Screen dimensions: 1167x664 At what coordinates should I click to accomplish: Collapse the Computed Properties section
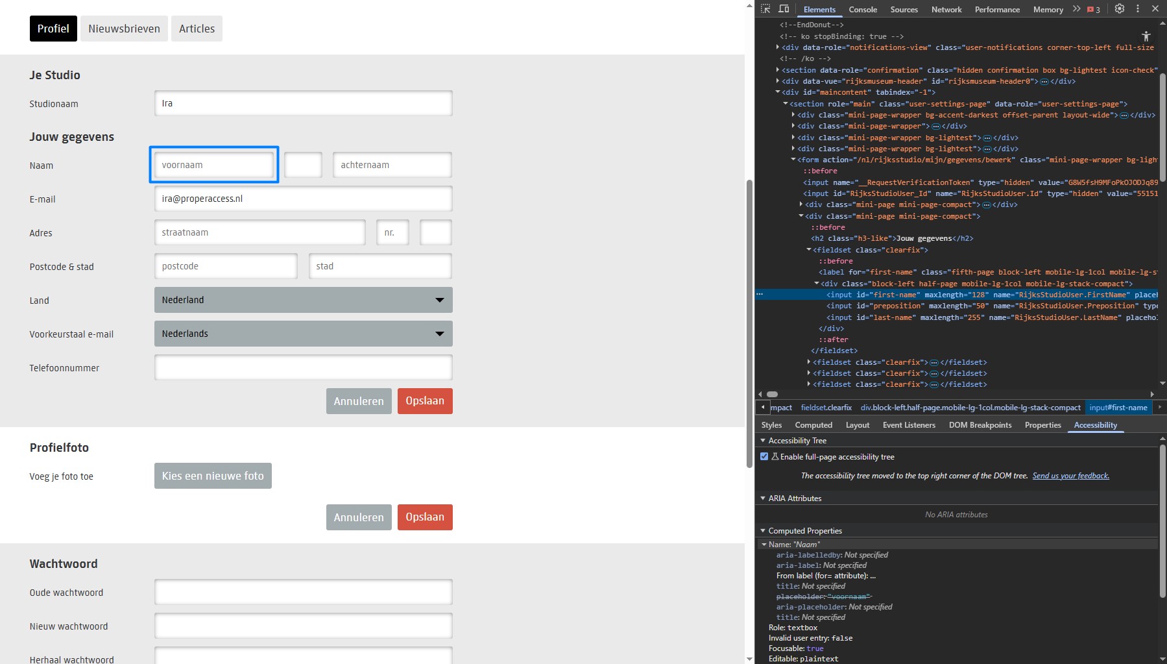click(x=764, y=531)
